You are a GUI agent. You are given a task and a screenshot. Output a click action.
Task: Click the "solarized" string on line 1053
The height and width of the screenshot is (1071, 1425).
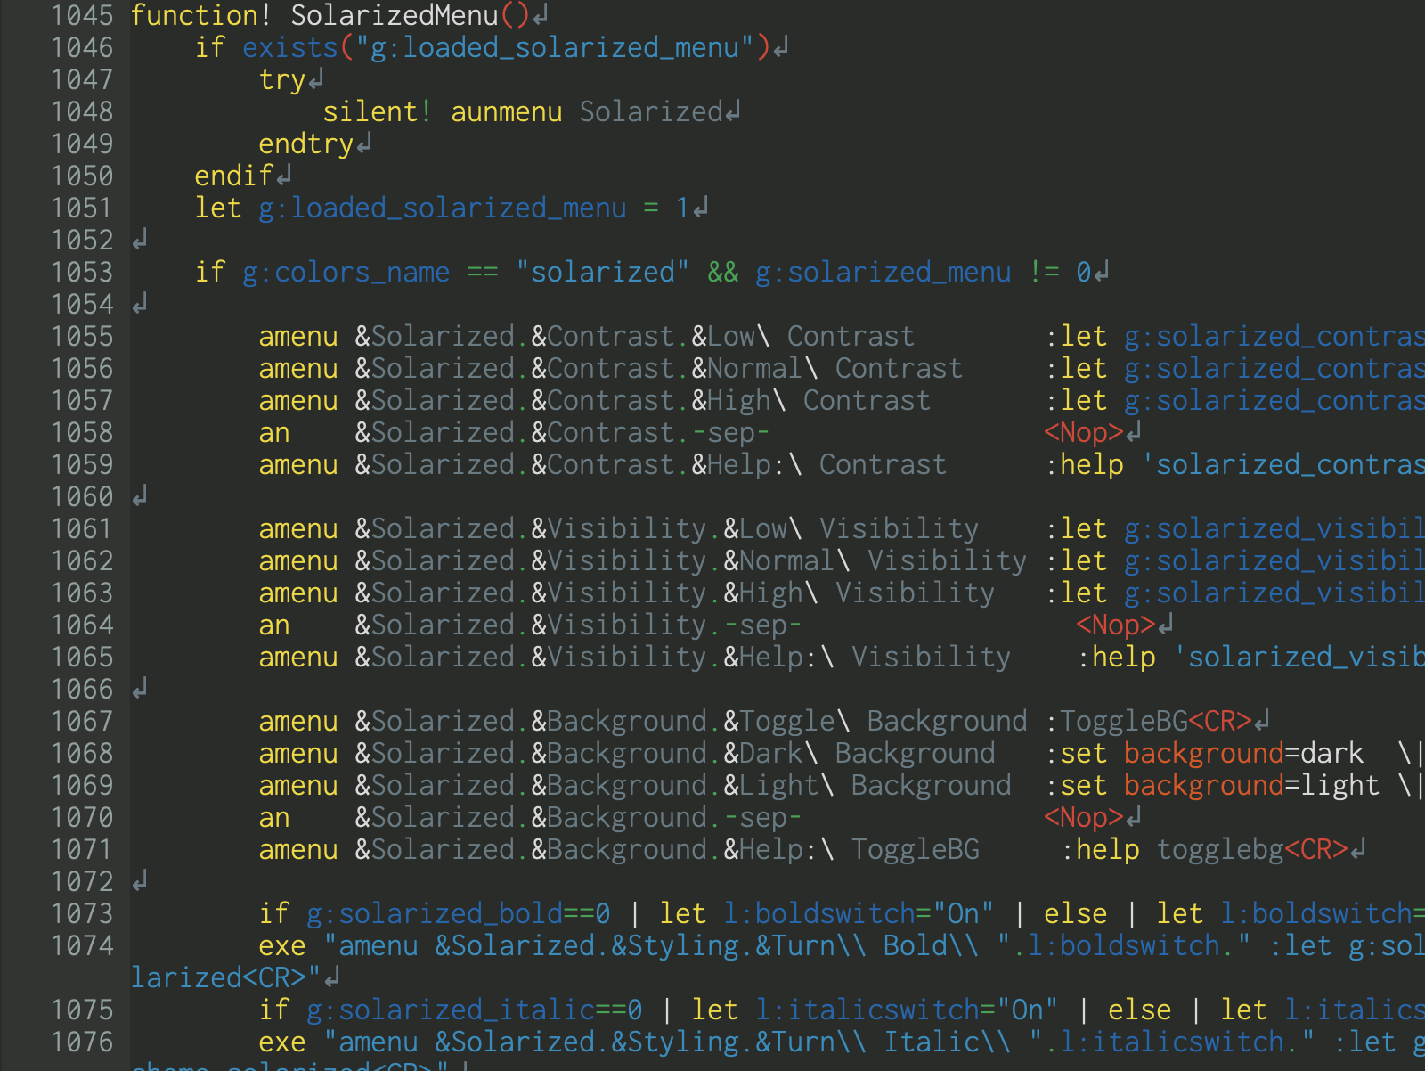(x=603, y=272)
